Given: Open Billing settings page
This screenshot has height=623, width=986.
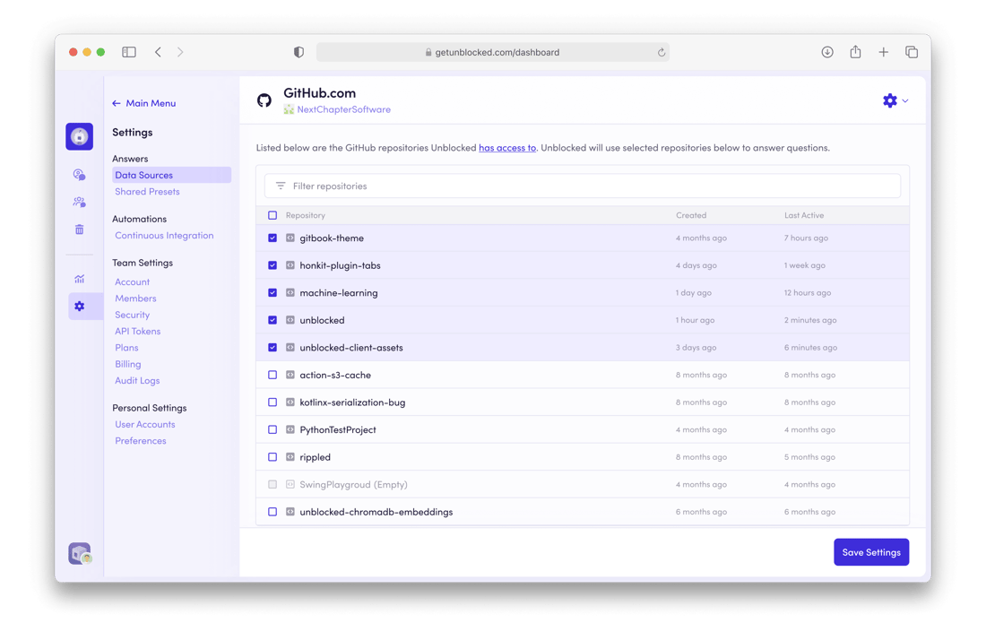Looking at the screenshot, I should [127, 364].
